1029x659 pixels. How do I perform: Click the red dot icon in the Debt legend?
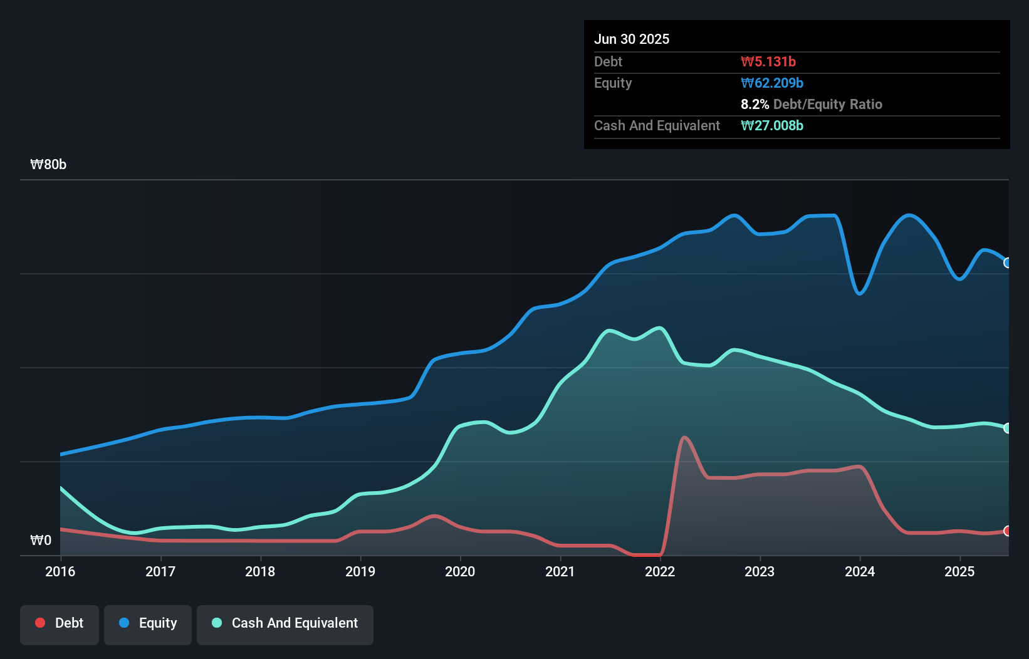[39, 623]
